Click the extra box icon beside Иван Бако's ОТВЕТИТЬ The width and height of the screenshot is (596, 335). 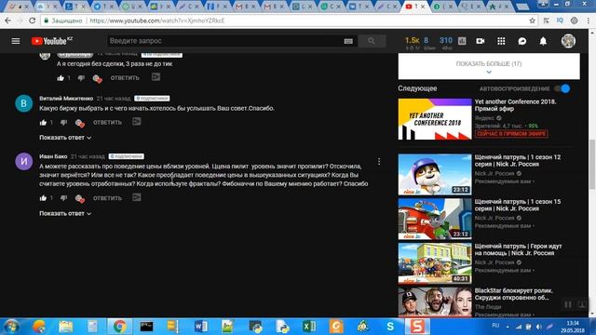pos(137,197)
